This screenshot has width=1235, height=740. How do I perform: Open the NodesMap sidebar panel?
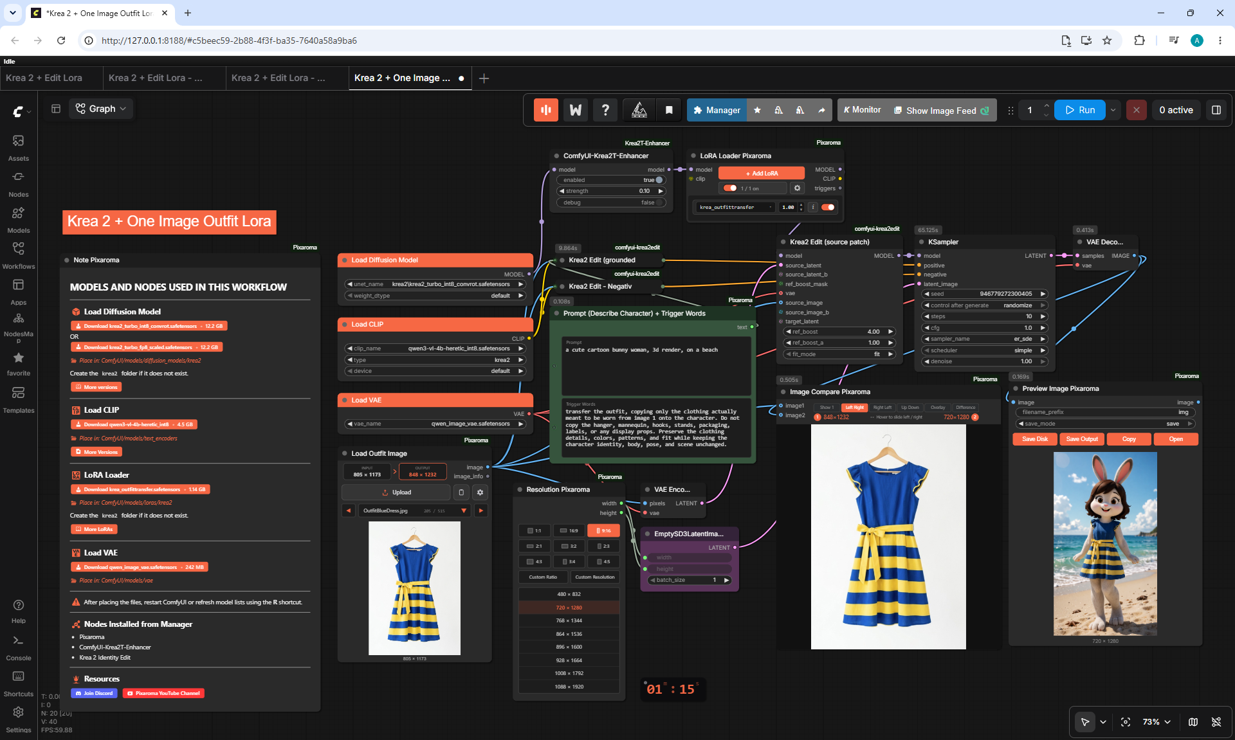pyautogui.click(x=18, y=327)
